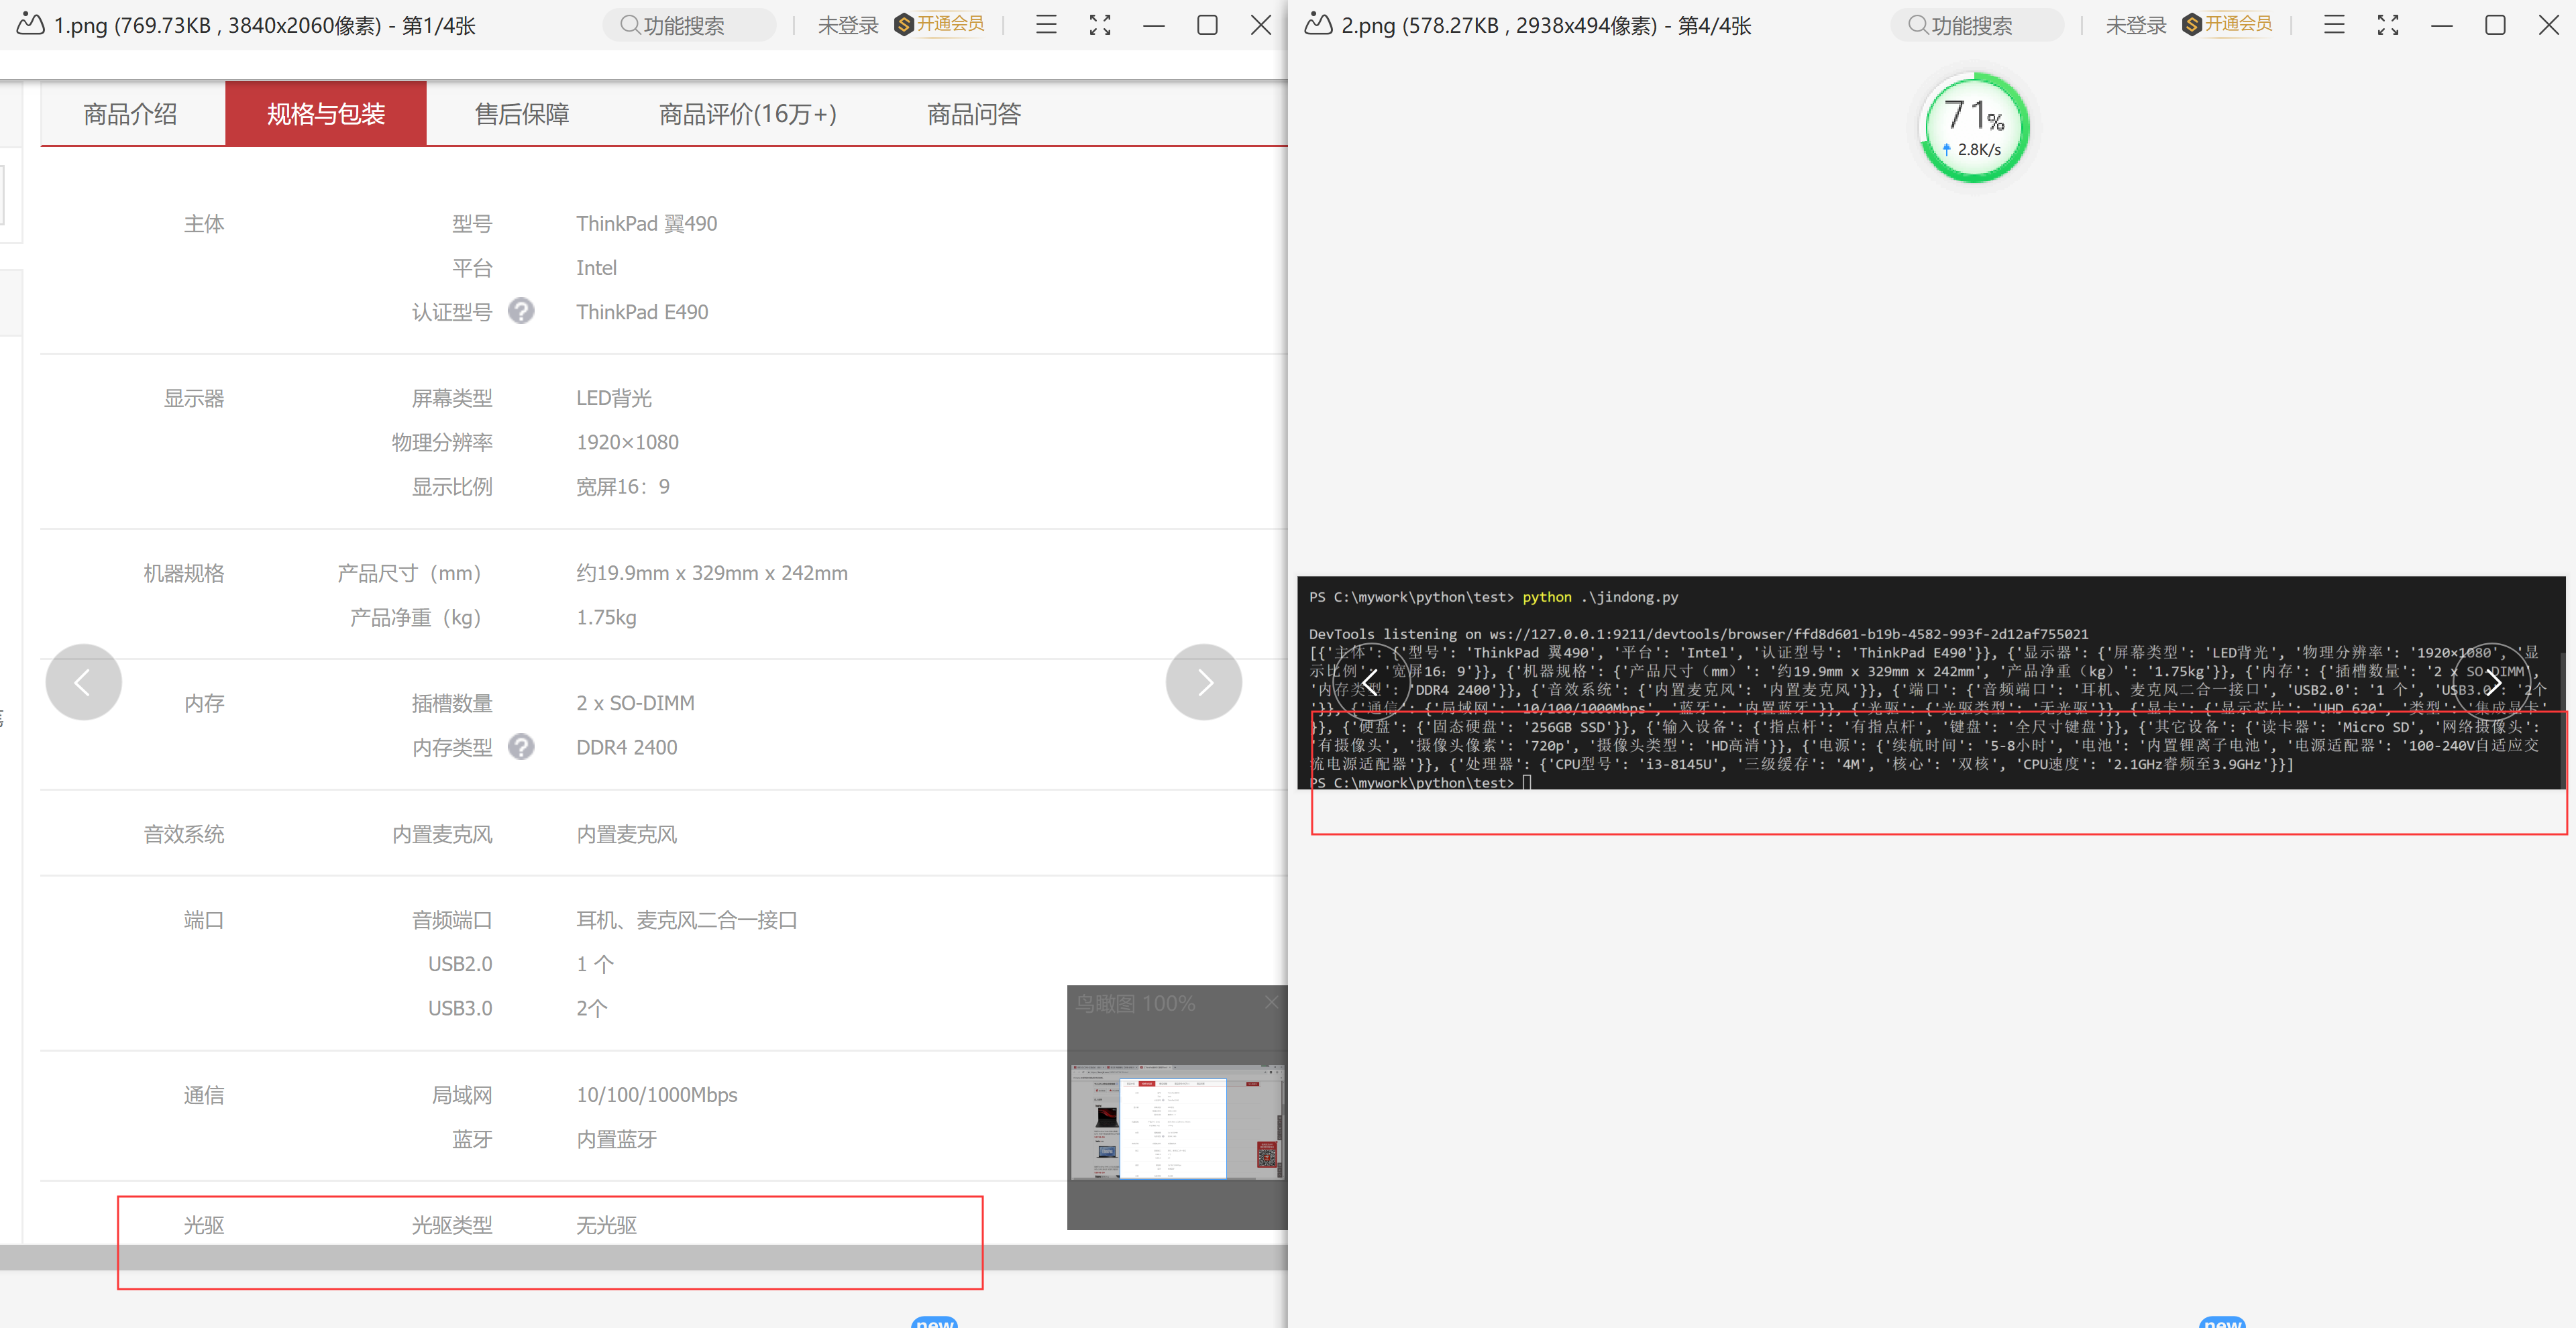Click the 通信 section label
The height and width of the screenshot is (1328, 2576).
coord(204,1095)
